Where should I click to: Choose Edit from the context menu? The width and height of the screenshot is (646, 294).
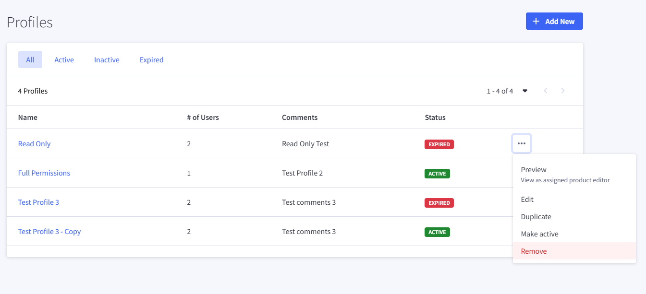[574, 199]
